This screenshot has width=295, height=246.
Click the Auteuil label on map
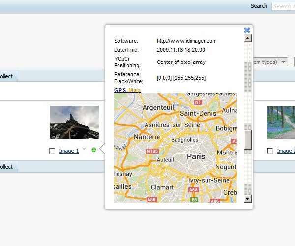click(165, 160)
